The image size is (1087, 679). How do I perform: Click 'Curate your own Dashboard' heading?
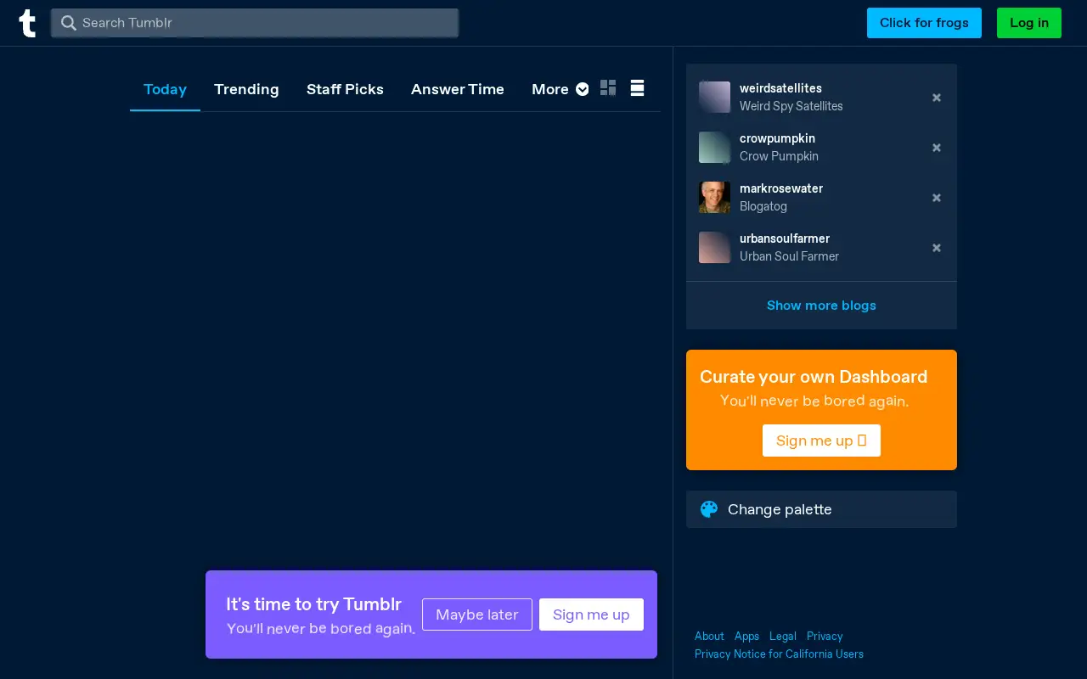pyautogui.click(x=814, y=377)
